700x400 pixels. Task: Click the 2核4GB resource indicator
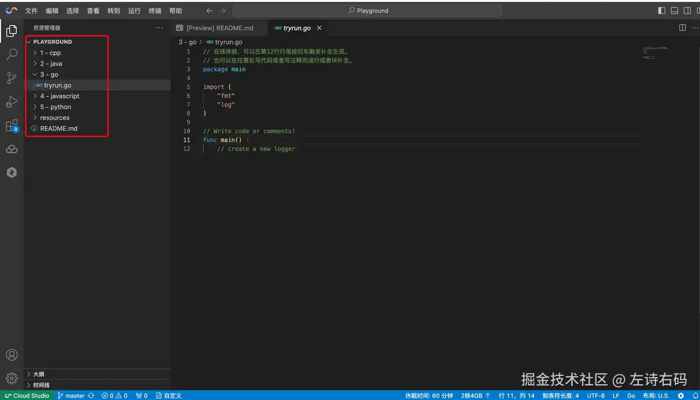tap(475, 395)
